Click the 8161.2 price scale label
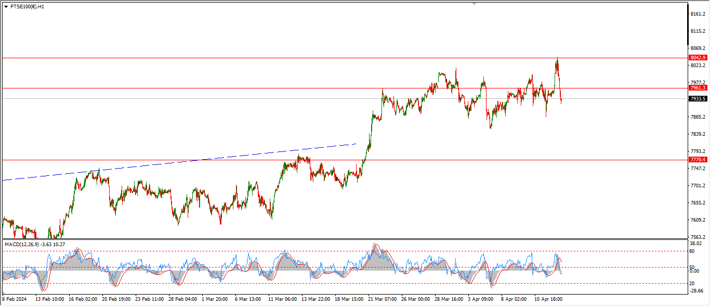710x306 pixels. point(698,14)
